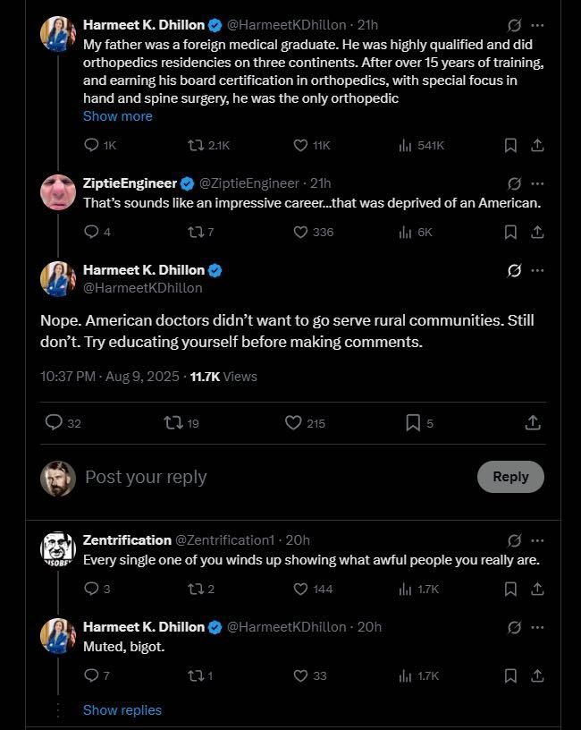Share the main tweet via share icon
Viewport: 581px width, 730px height.
(x=533, y=423)
